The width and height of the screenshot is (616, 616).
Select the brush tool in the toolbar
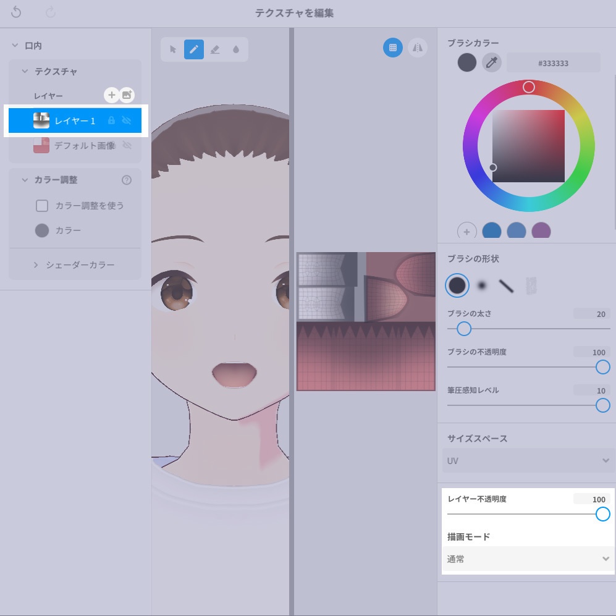[x=194, y=49]
